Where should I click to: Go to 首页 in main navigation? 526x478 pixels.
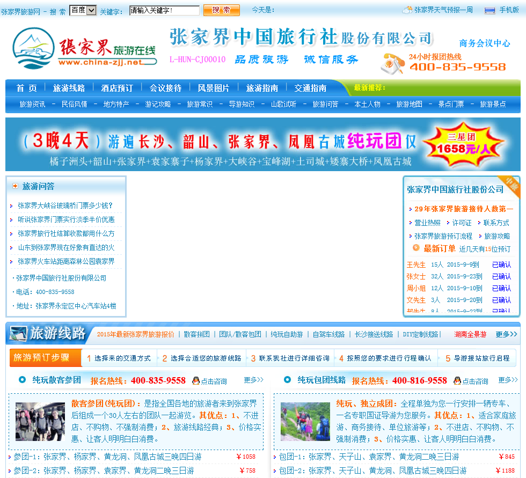(x=26, y=88)
